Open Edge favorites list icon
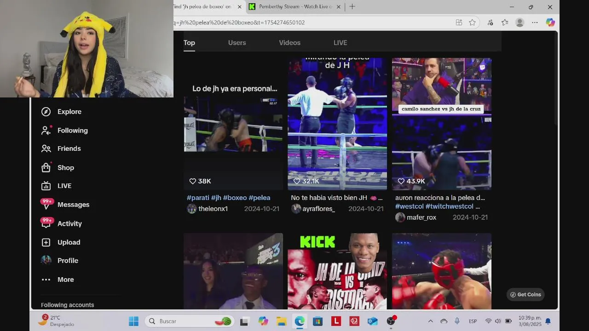589x331 pixels. tap(505, 23)
